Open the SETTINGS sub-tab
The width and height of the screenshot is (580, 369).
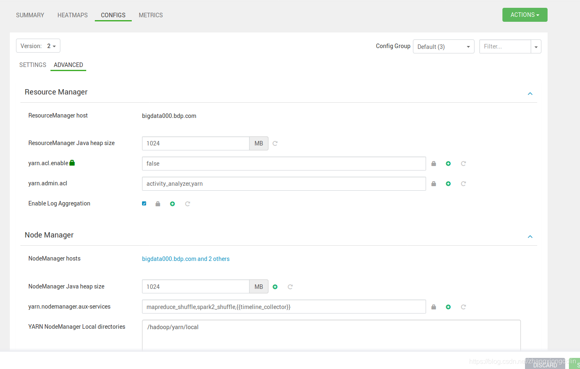tap(33, 65)
